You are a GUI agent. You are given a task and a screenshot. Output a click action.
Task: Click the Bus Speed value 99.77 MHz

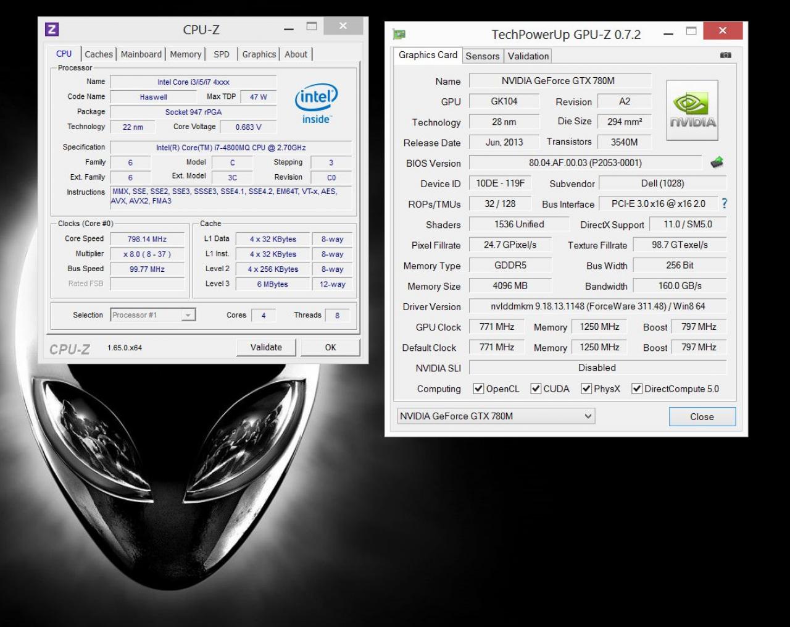147,269
